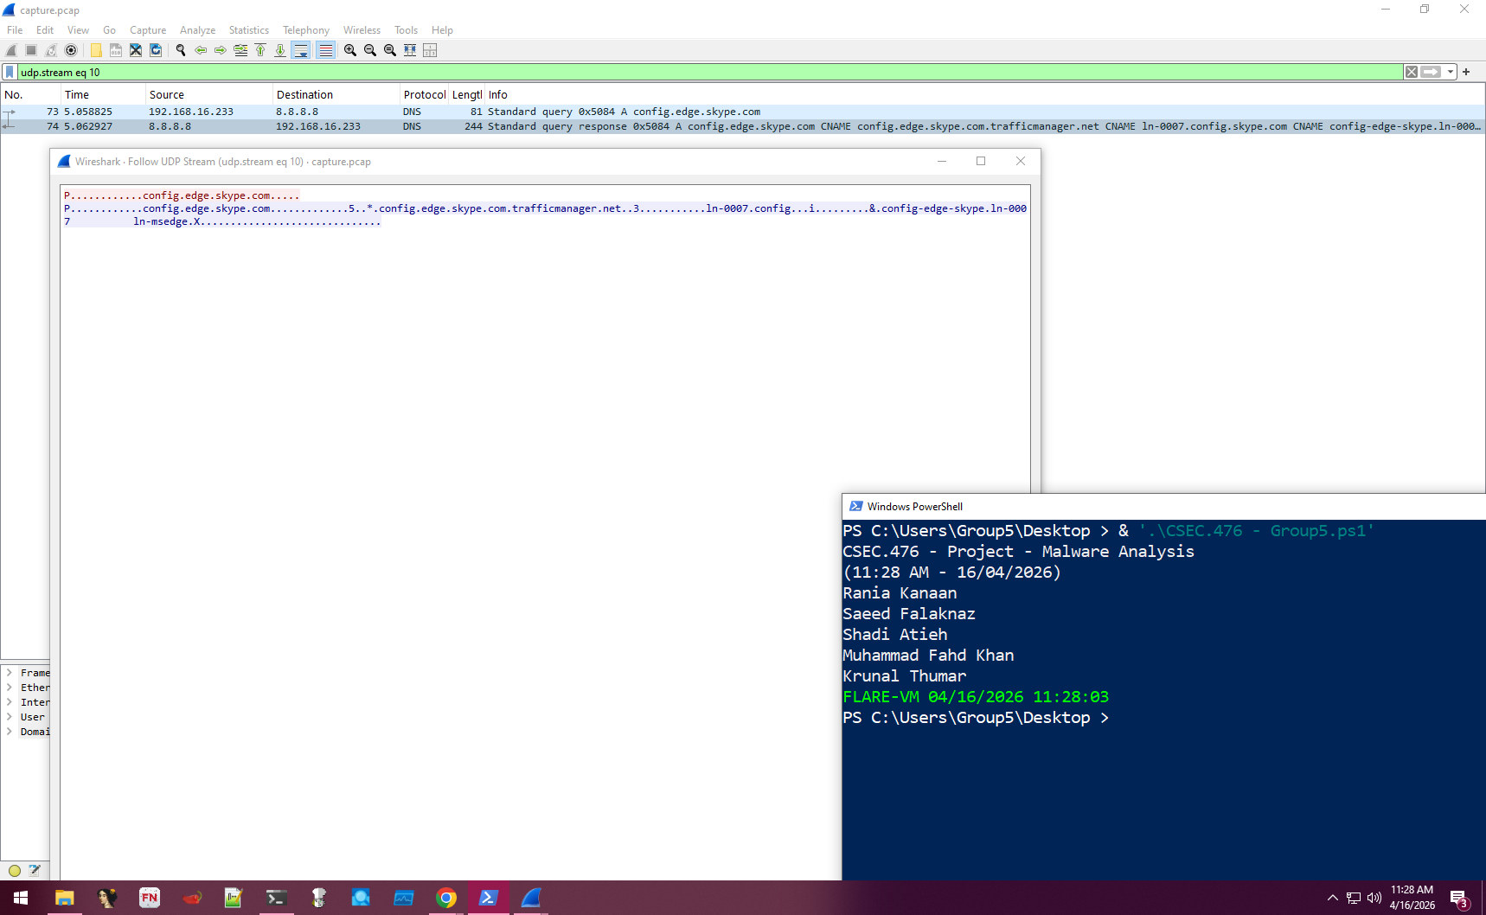This screenshot has height=915, width=1486.
Task: Open the display filter history dropdown
Action: 1451,72
